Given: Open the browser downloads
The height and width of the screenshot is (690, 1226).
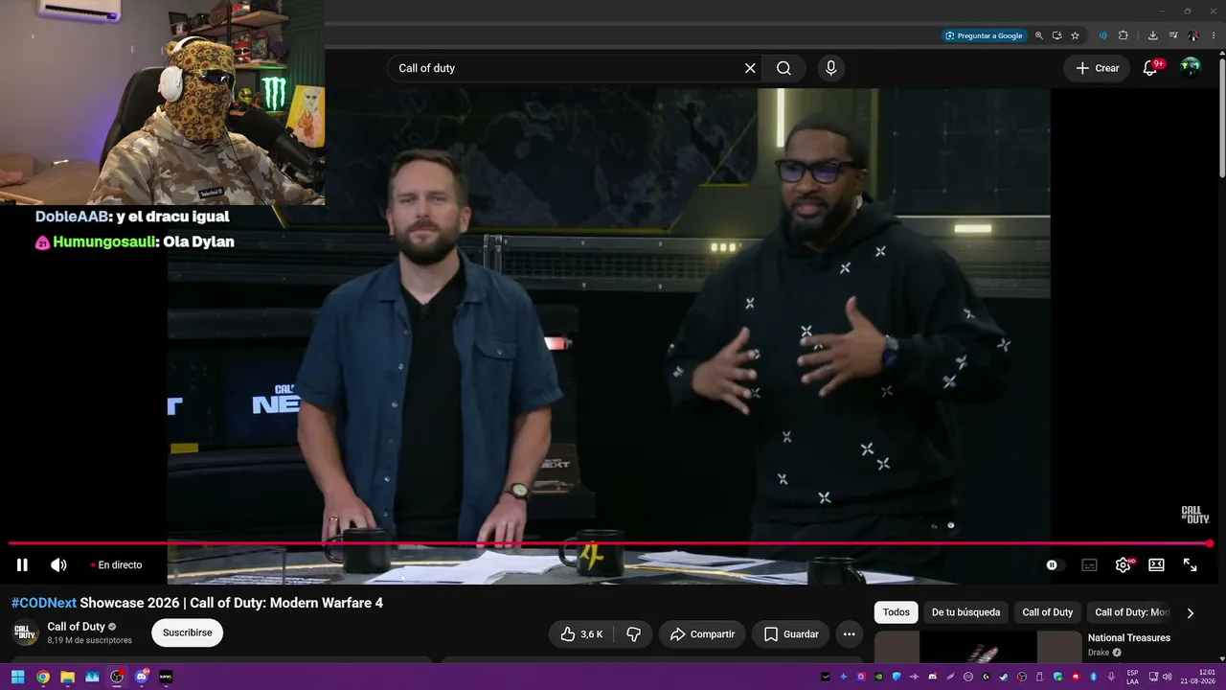Looking at the screenshot, I should pos(1152,35).
